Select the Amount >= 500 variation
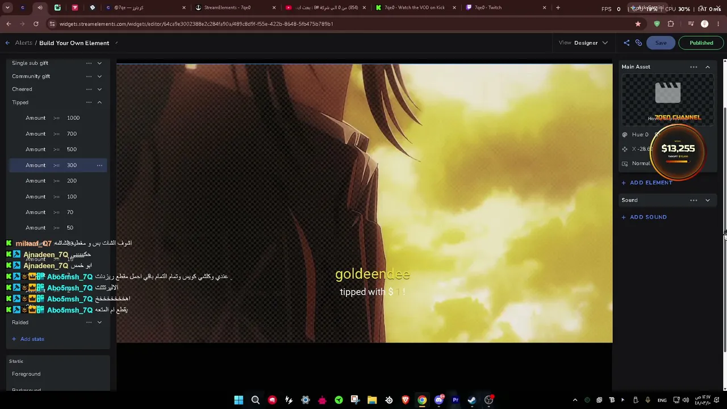Image resolution: width=727 pixels, height=409 pixels. [58, 149]
